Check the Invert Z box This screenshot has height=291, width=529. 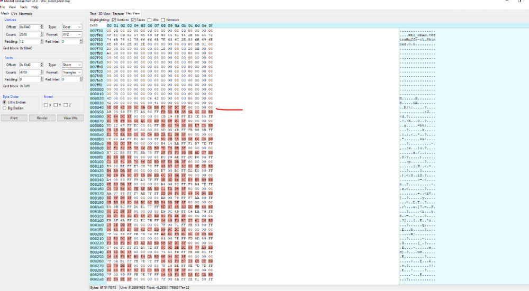[66, 105]
